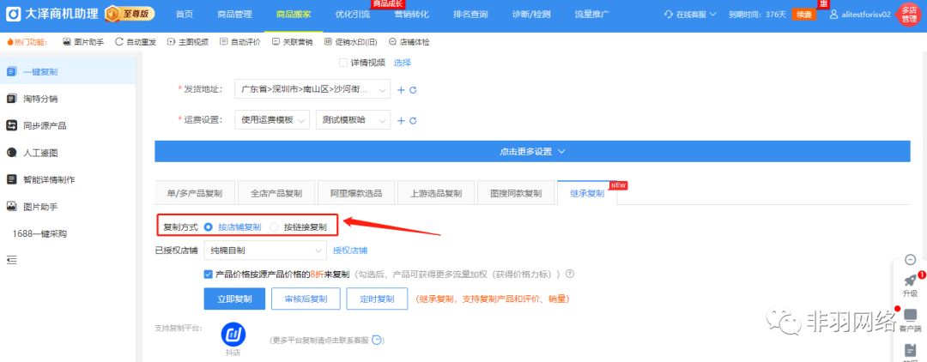Select the 按店铺复制 radio option

point(209,227)
